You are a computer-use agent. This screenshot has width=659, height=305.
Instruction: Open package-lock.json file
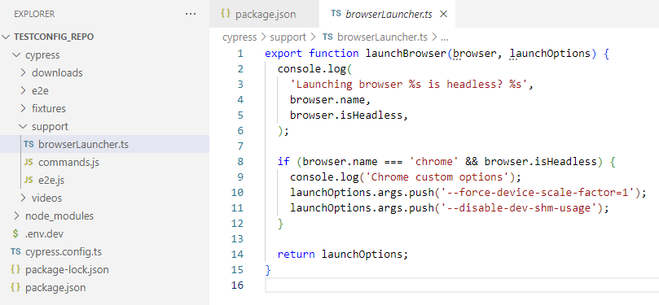click(104, 270)
